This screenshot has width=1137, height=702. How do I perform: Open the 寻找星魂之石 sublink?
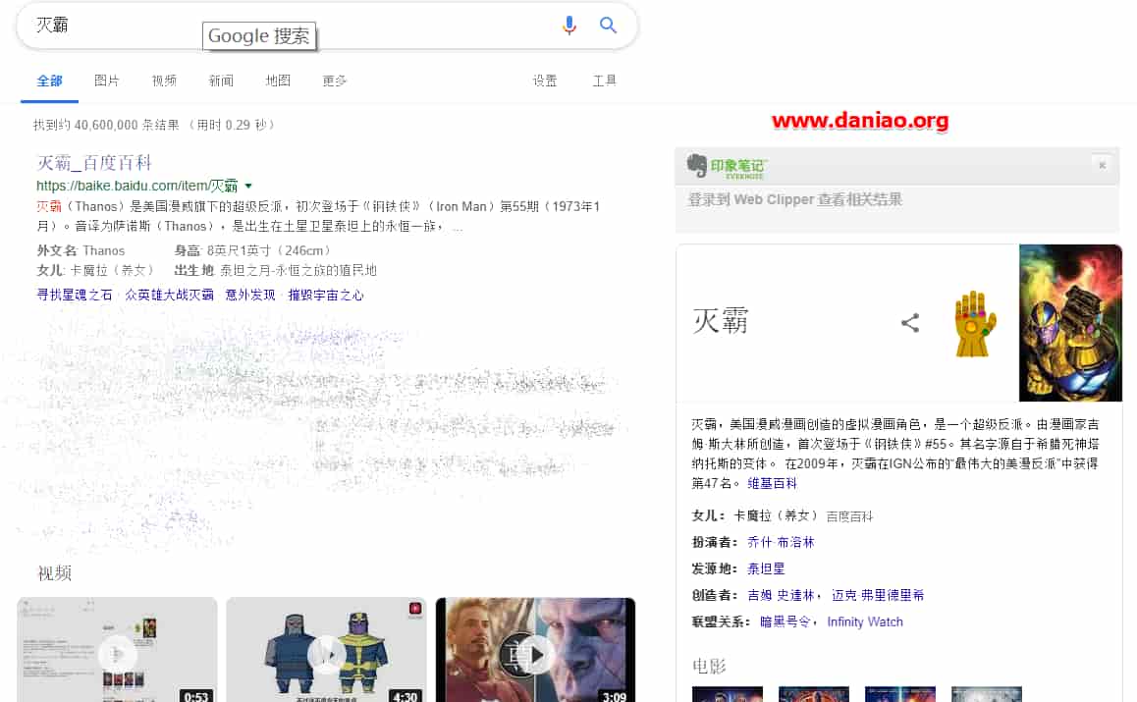click(75, 295)
